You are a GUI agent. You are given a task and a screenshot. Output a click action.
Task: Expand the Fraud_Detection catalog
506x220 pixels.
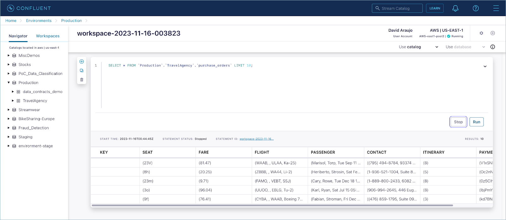pyautogui.click(x=9, y=128)
